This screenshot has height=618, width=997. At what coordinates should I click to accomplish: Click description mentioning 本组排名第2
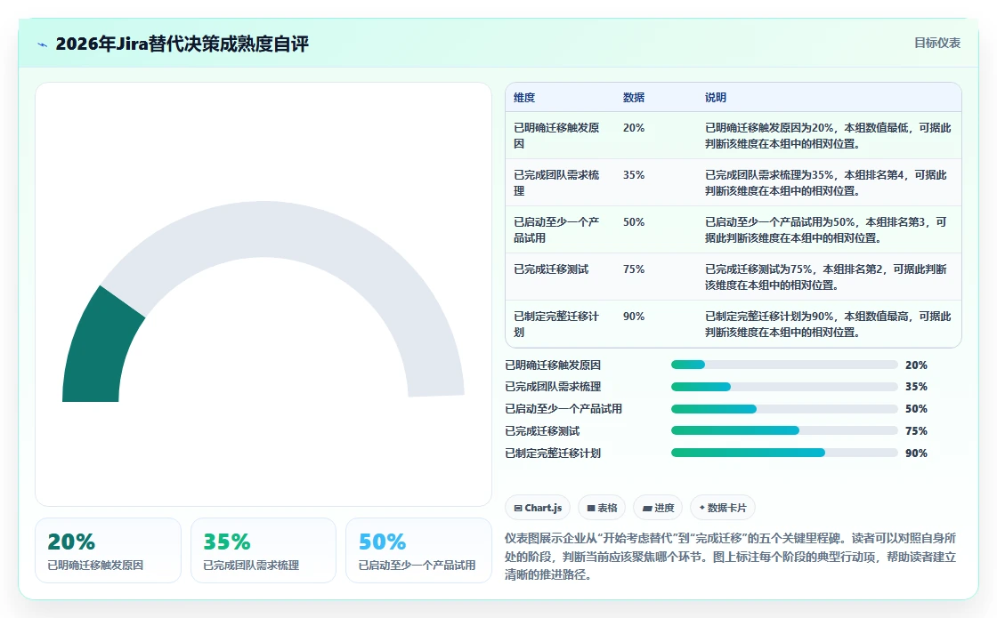click(x=826, y=277)
